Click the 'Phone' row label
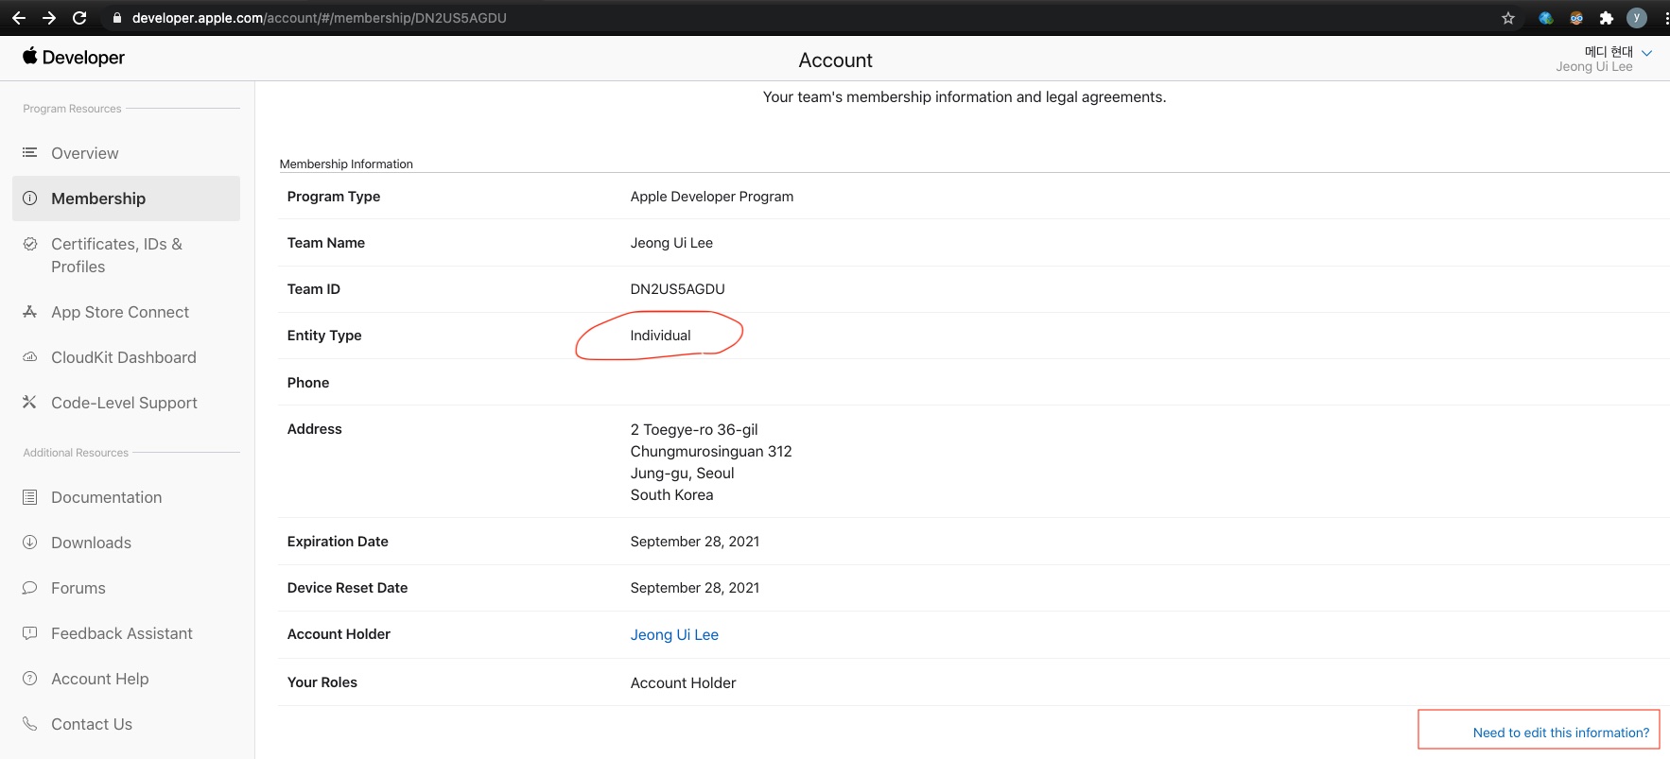The image size is (1670, 759). tap(308, 383)
